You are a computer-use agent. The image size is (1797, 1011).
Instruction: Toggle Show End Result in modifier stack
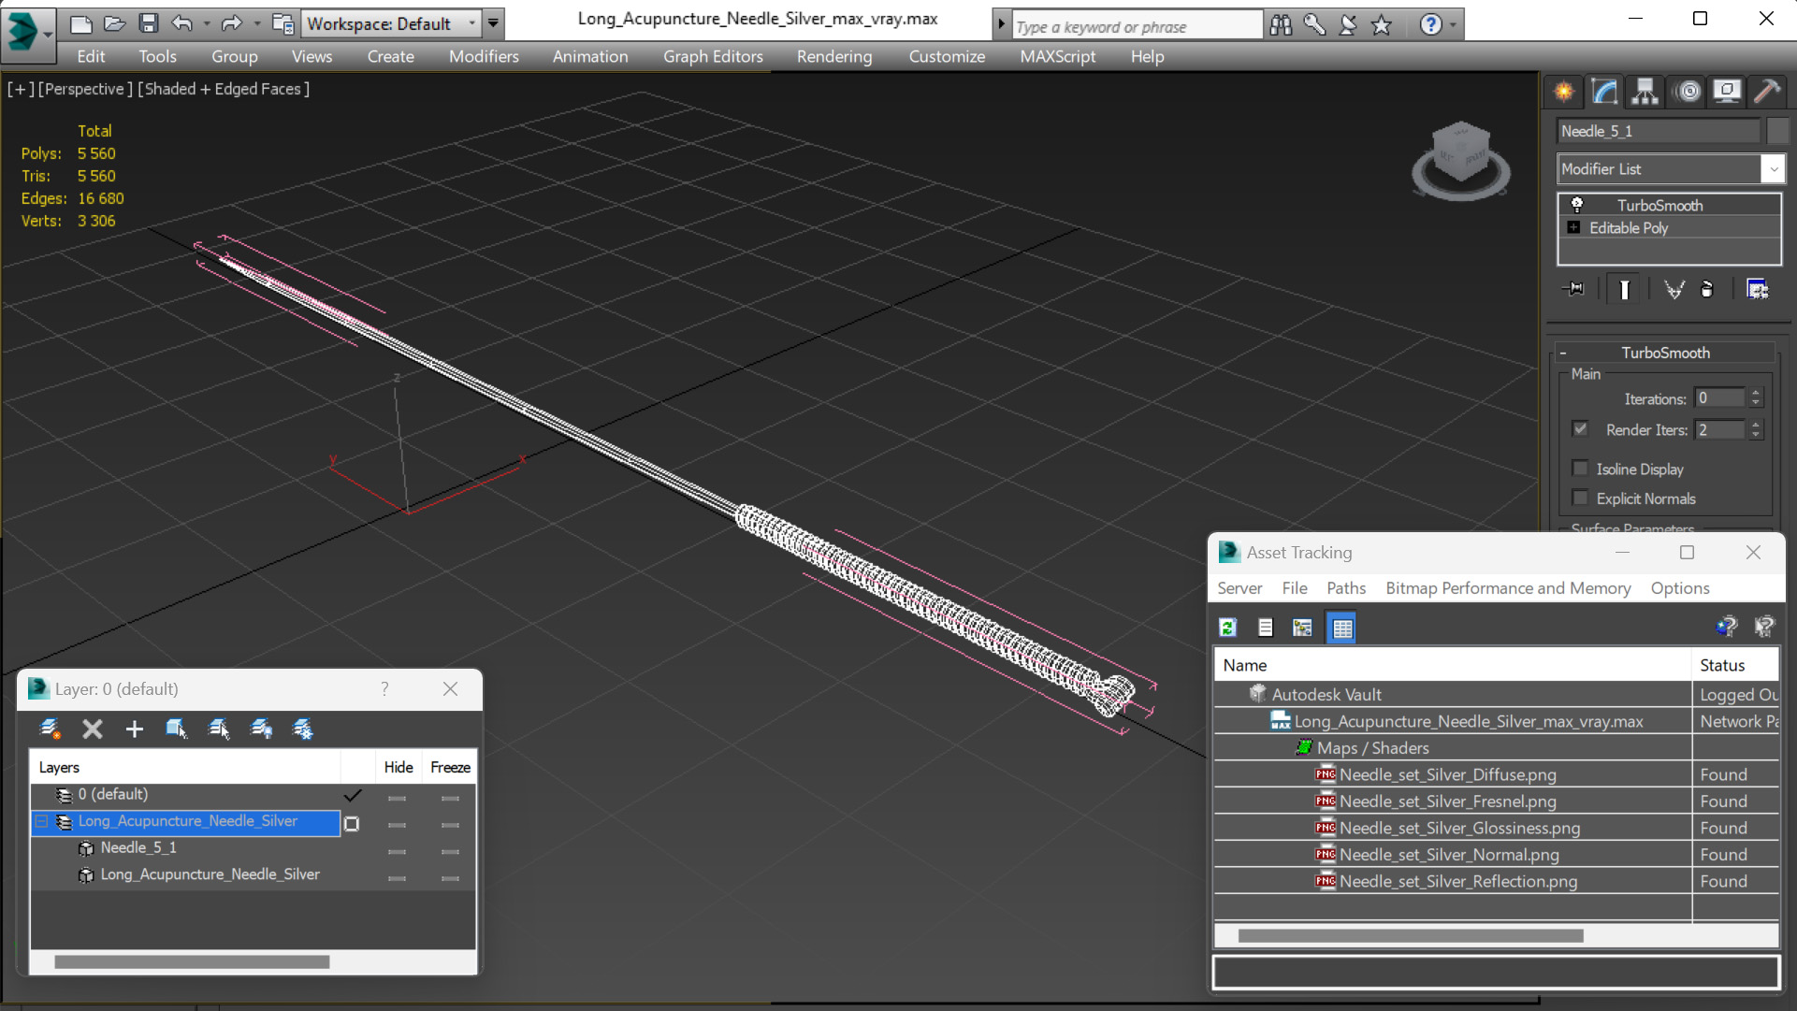[x=1624, y=289]
